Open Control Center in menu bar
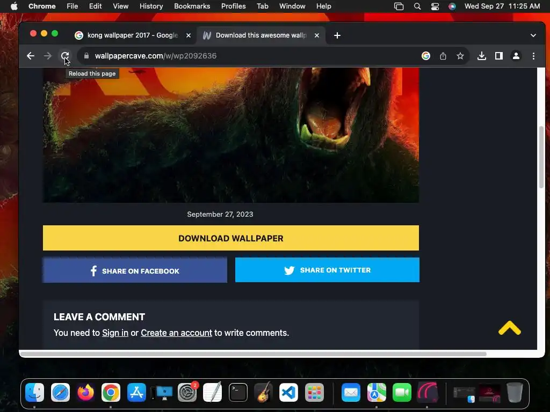550x412 pixels. click(435, 6)
